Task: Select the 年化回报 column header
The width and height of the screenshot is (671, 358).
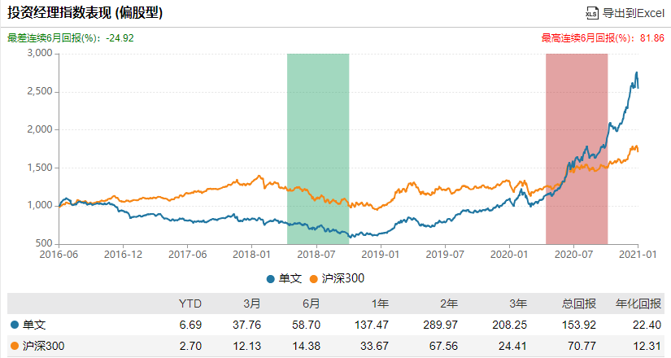Action: [x=638, y=303]
